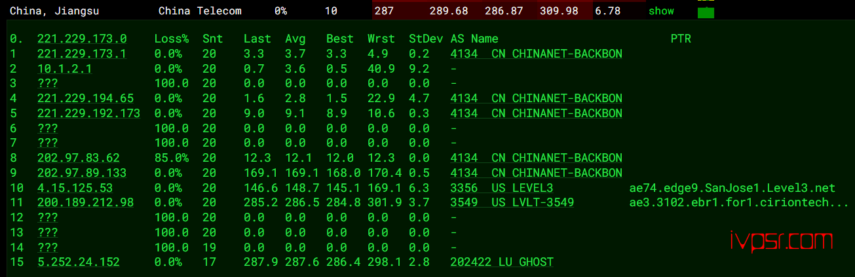Screen dimensions: 855x277
Task: Open IP link 221.229.192.173
Action: click(88, 113)
